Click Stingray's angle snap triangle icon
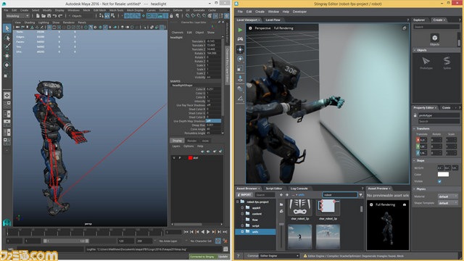Screen dimensions: 464x261 coord(240,99)
